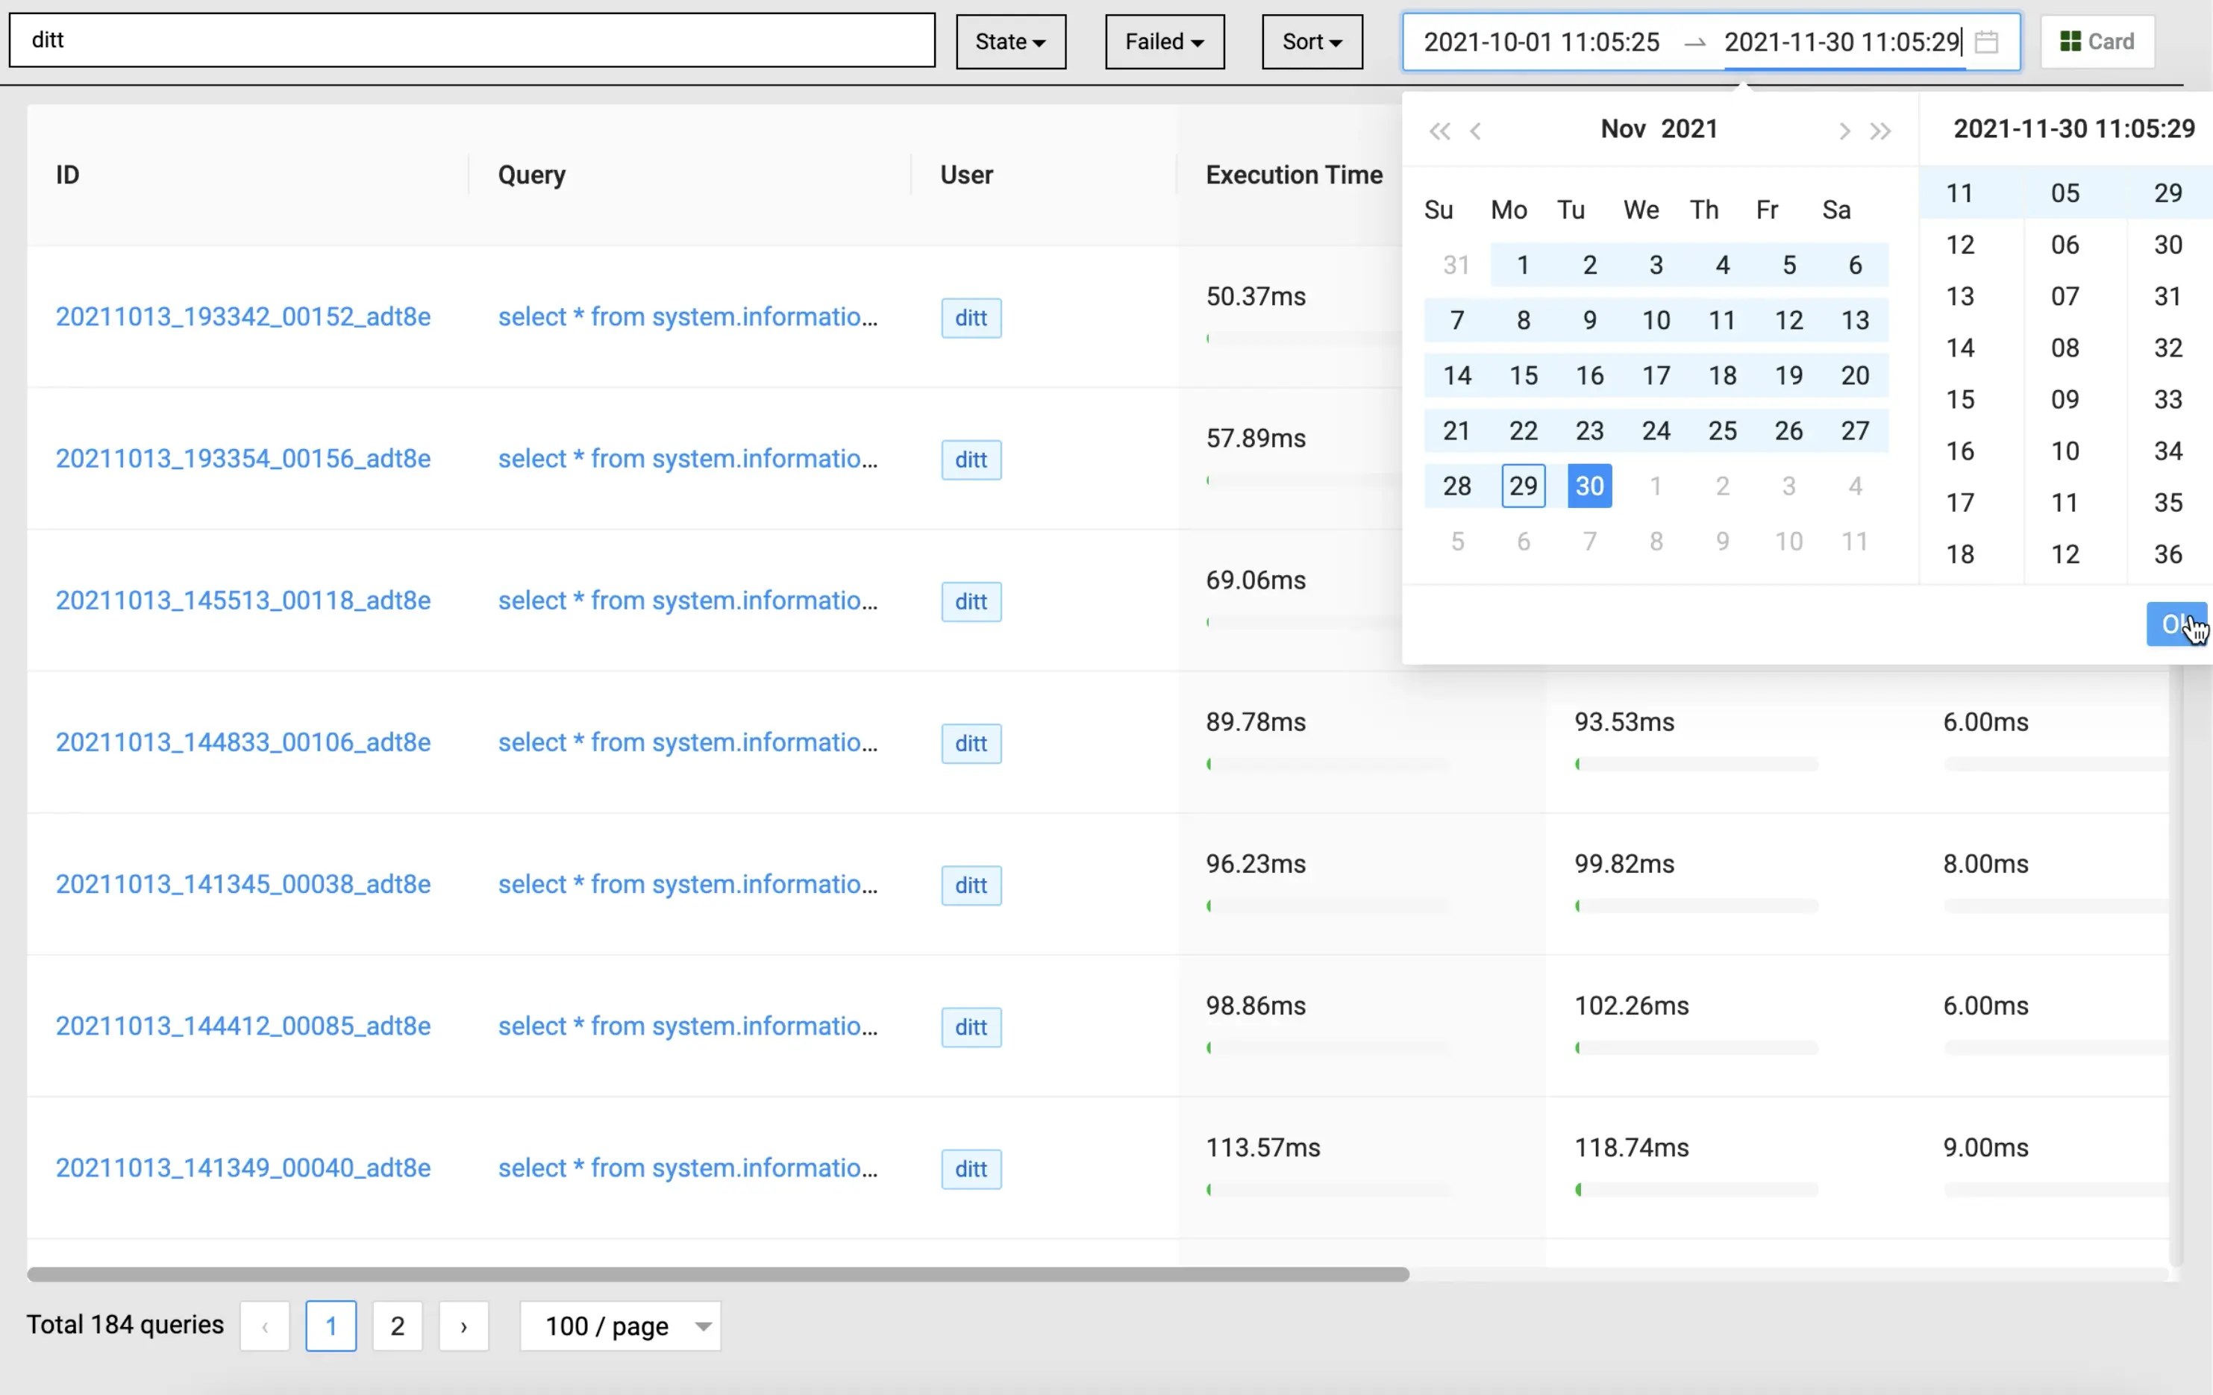2213x1395 pixels.
Task: Open the State filter dropdown
Action: click(x=1010, y=41)
